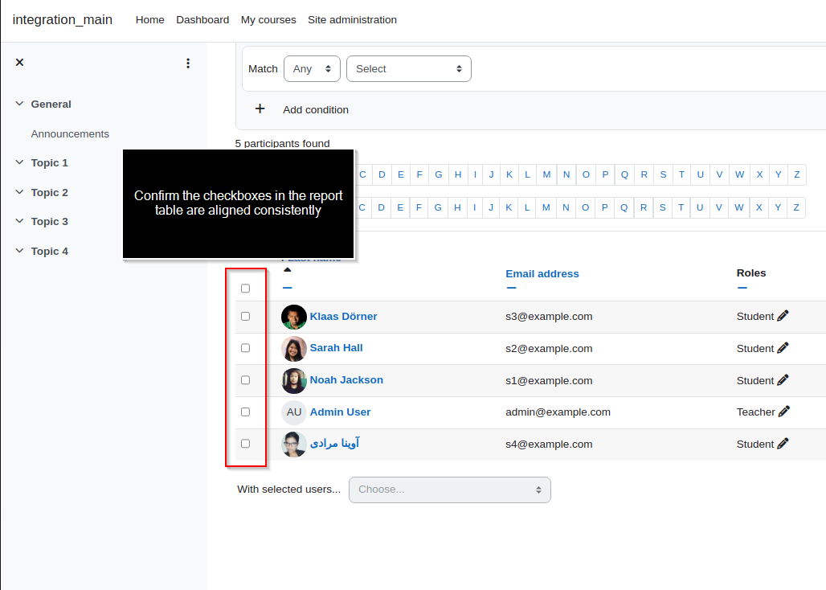The width and height of the screenshot is (826, 590).
Task: Edit role pencil icon for s4@example.com row
Action: 783,444
